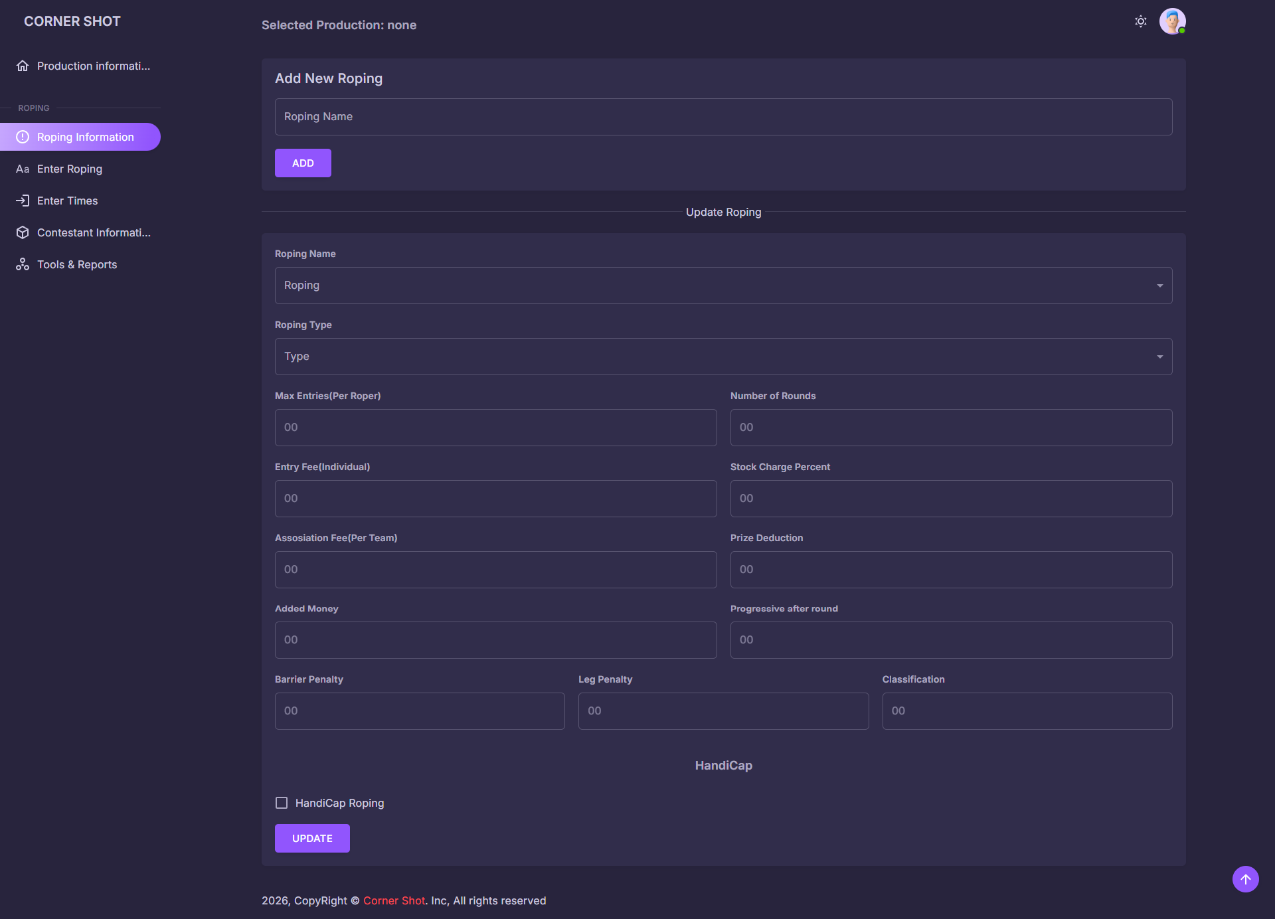Image resolution: width=1275 pixels, height=919 pixels.
Task: Expand the Roping Name dropdown
Action: tap(723, 286)
